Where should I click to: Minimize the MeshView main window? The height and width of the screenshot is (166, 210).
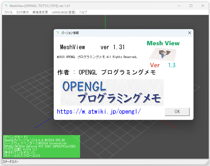coord(179,6)
